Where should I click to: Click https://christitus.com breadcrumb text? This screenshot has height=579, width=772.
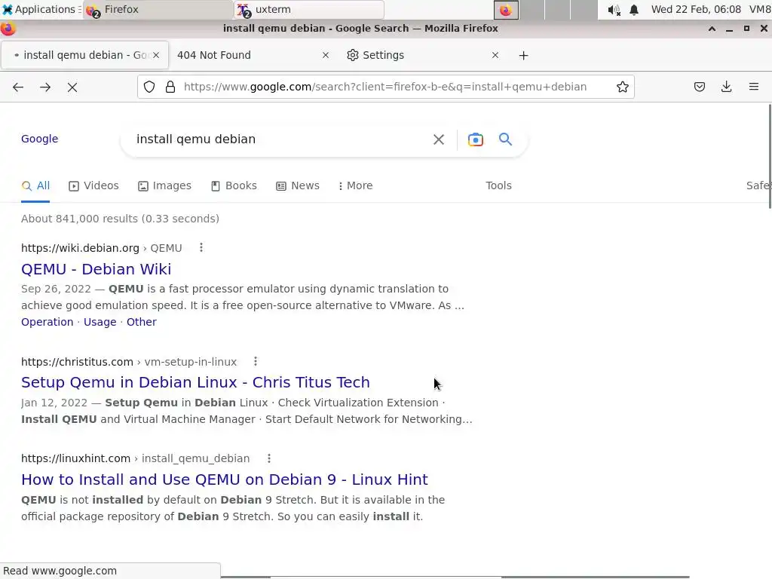[78, 362]
